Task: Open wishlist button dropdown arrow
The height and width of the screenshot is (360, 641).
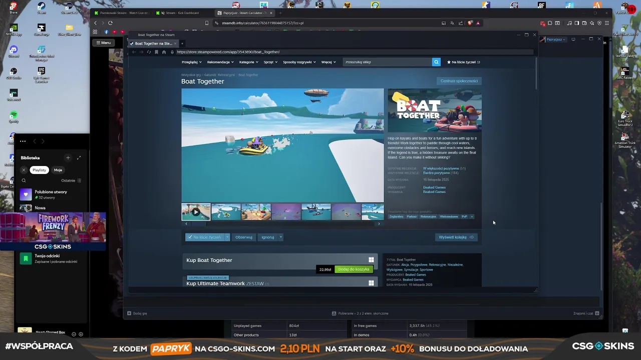Action: (x=227, y=237)
